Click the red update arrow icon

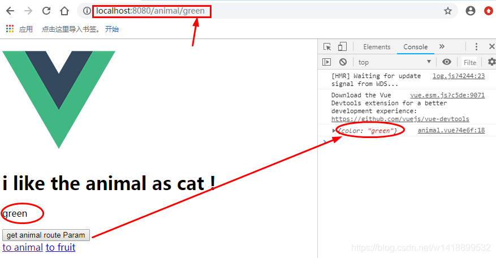pyautogui.click(x=489, y=11)
